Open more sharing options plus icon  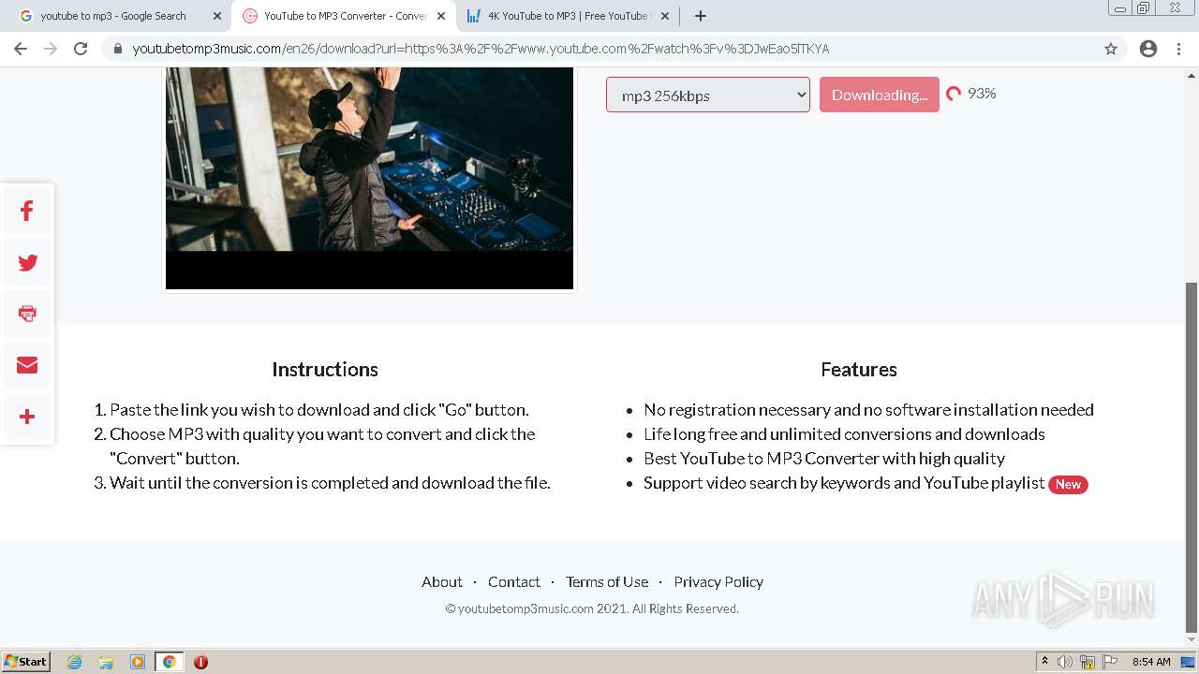[27, 417]
